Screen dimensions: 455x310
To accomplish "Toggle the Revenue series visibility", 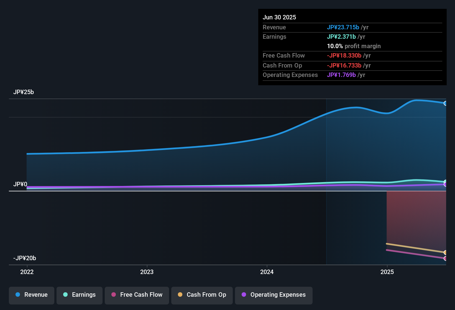I will tap(31, 295).
